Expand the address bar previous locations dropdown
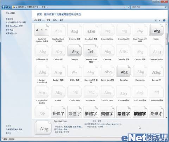This screenshot has width=169, height=142. click(124, 7)
